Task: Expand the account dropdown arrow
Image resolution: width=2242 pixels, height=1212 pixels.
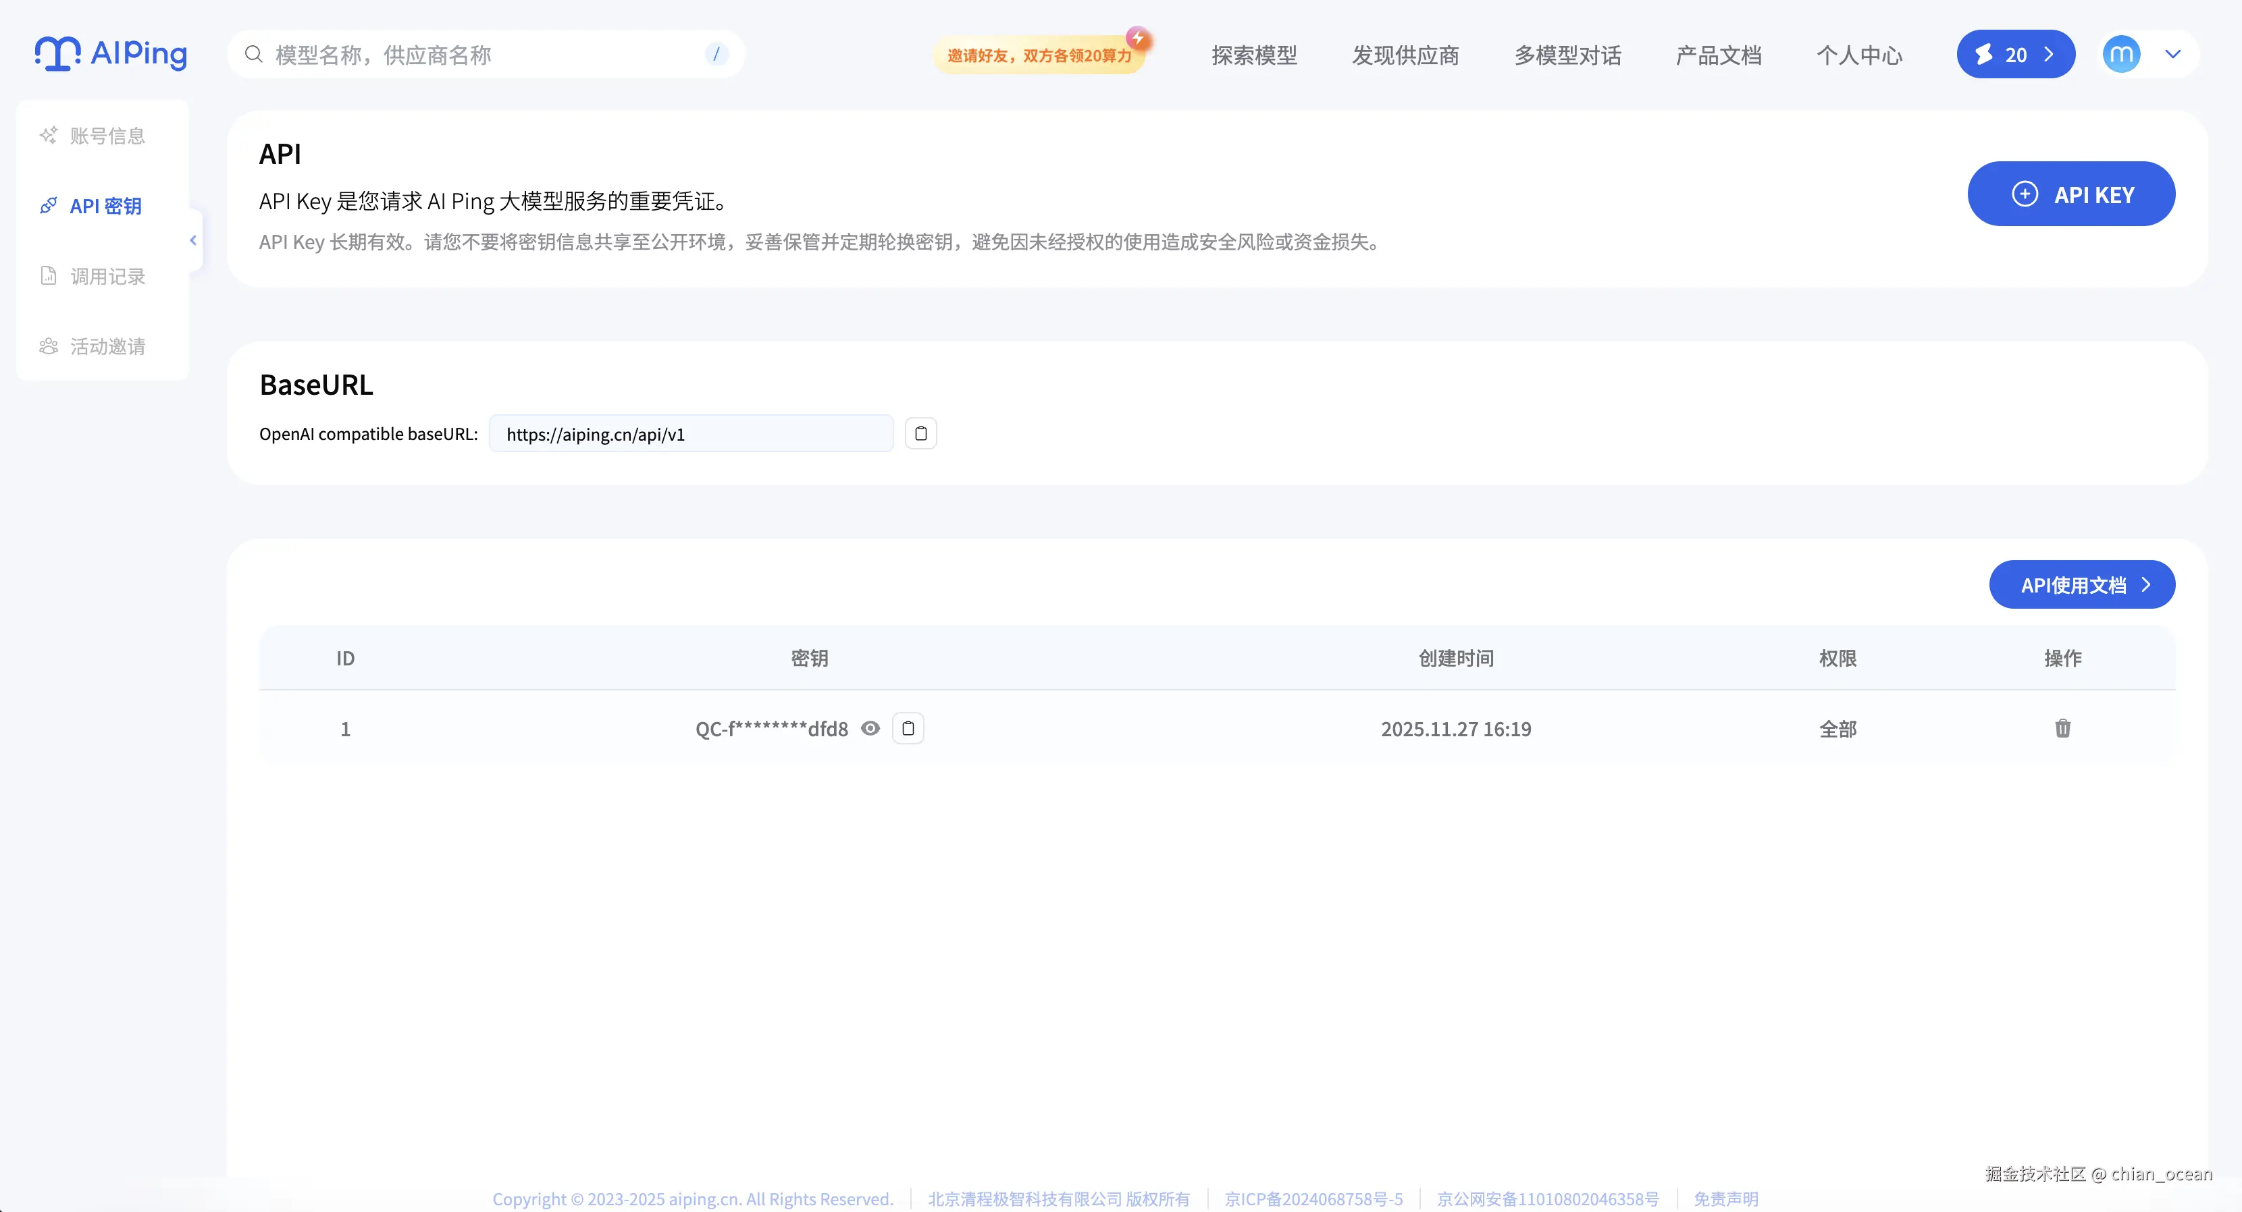Action: tap(2173, 54)
